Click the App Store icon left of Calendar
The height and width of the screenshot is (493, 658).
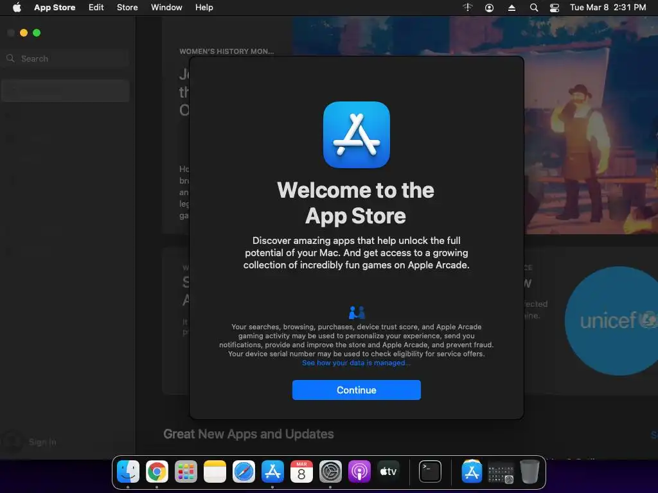click(x=272, y=472)
